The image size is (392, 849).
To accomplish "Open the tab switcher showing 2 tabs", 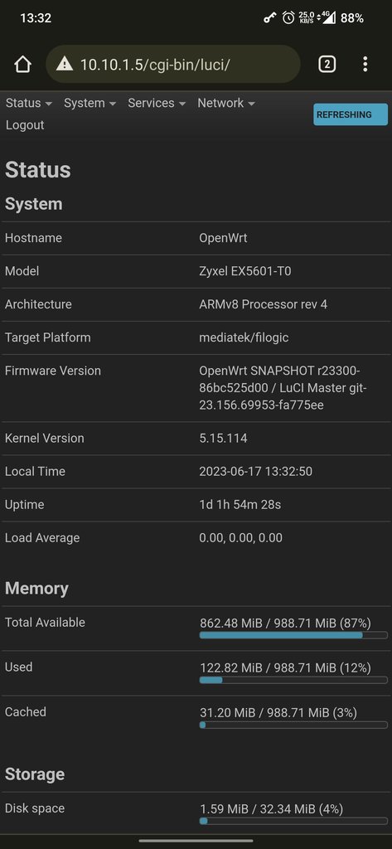I will [x=327, y=65].
